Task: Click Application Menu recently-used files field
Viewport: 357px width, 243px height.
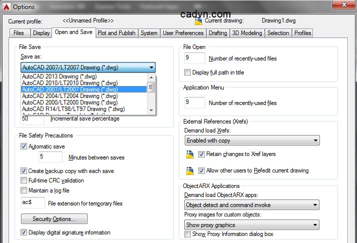Action: 195,102
